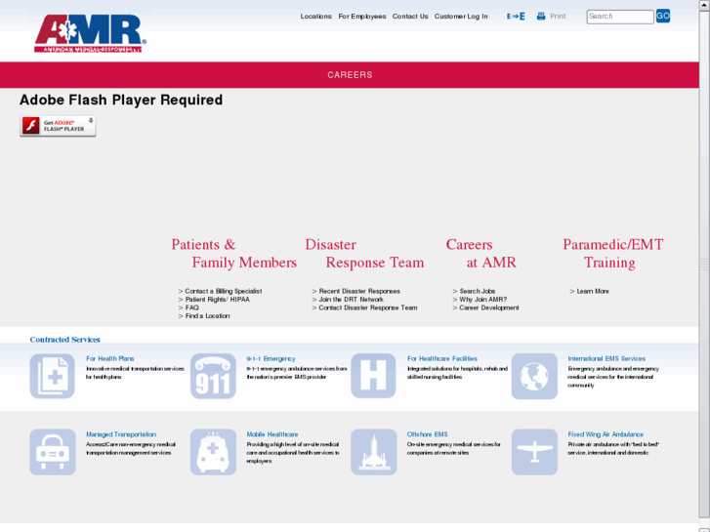
Task: Open the Locations menu item
Action: [x=316, y=17]
